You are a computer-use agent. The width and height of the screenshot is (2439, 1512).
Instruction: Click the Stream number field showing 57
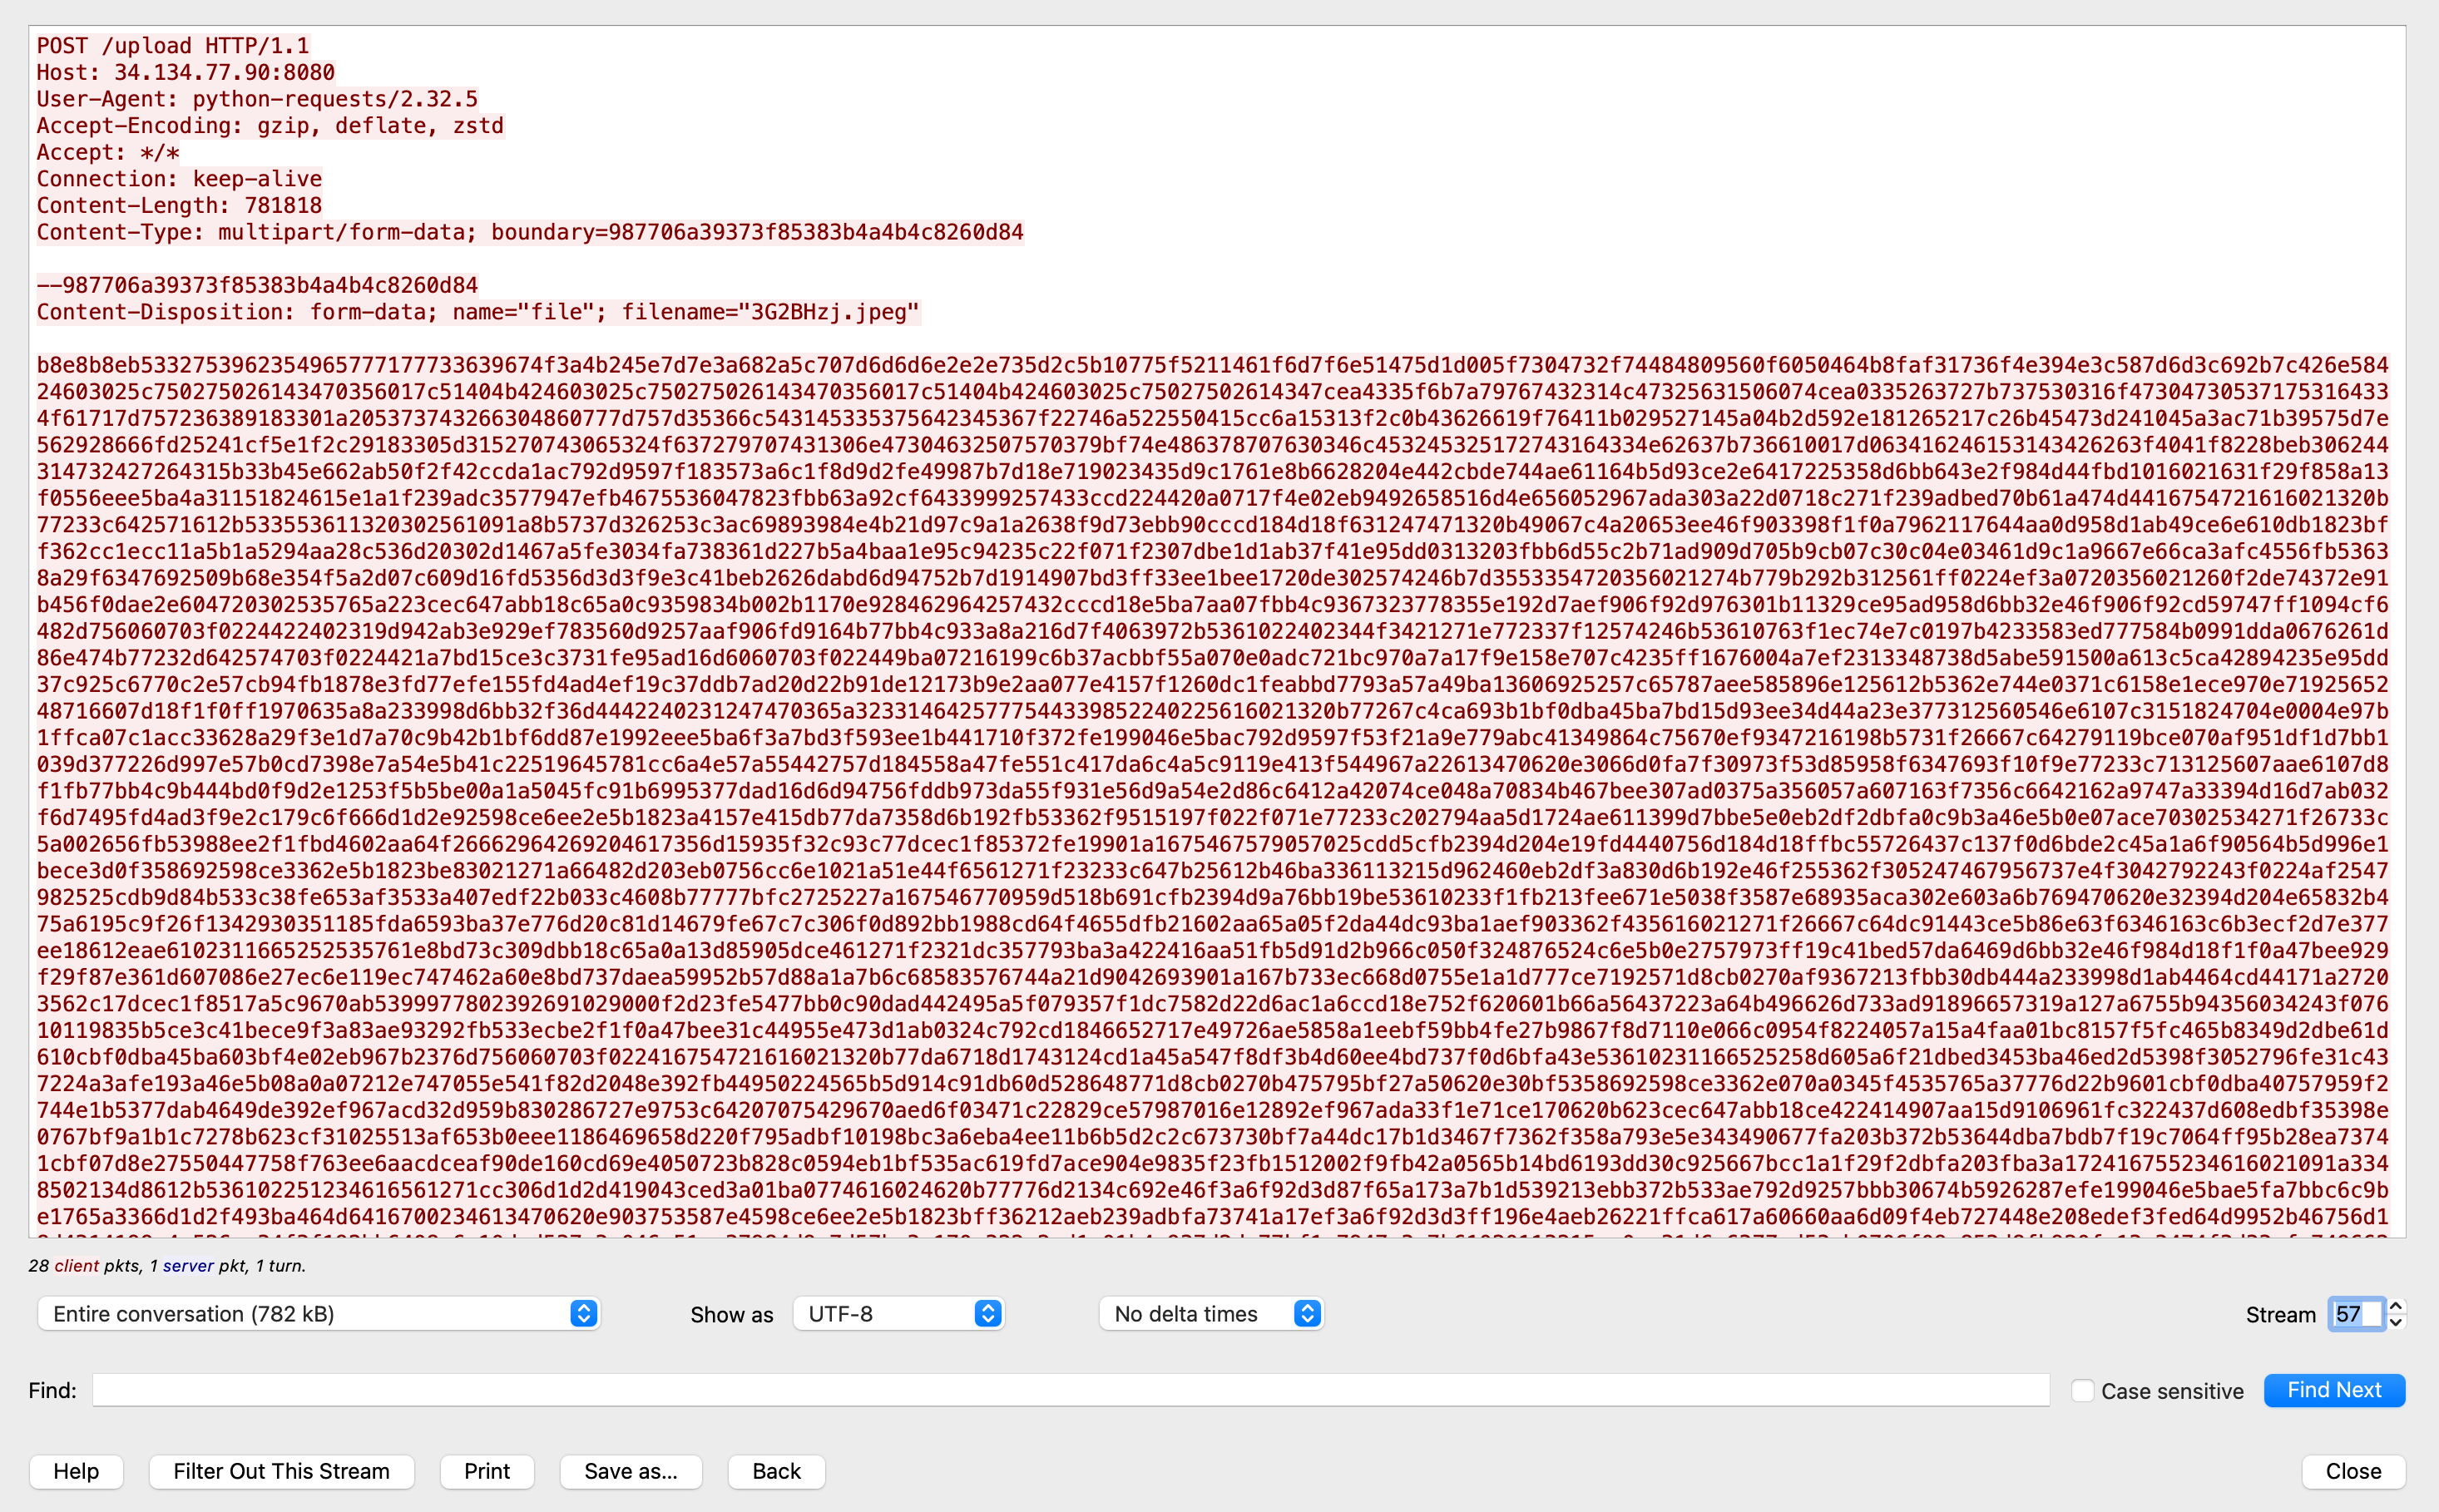click(2354, 1314)
